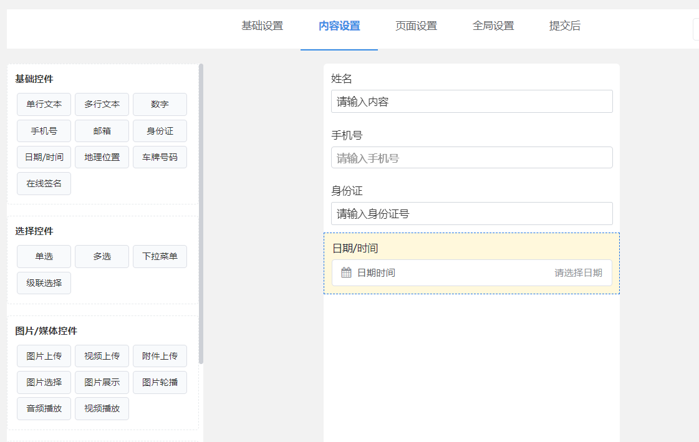Switch to the 基础设置 tab

pyautogui.click(x=261, y=27)
